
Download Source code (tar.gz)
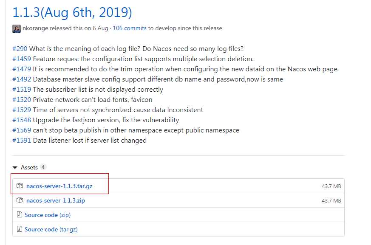pyautogui.click(x=51, y=229)
